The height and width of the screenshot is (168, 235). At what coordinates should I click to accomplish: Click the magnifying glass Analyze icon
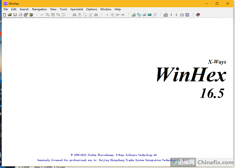[x=155, y=15]
